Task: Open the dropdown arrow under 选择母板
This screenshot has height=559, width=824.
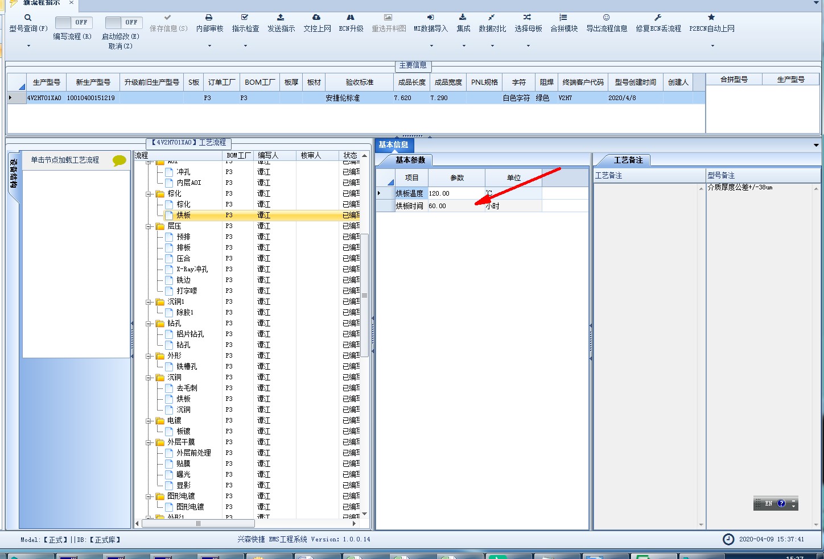Action: [528, 46]
